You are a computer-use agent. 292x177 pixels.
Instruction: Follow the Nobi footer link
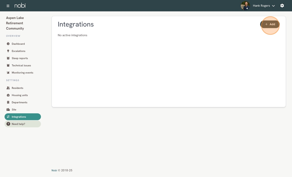tap(54, 170)
